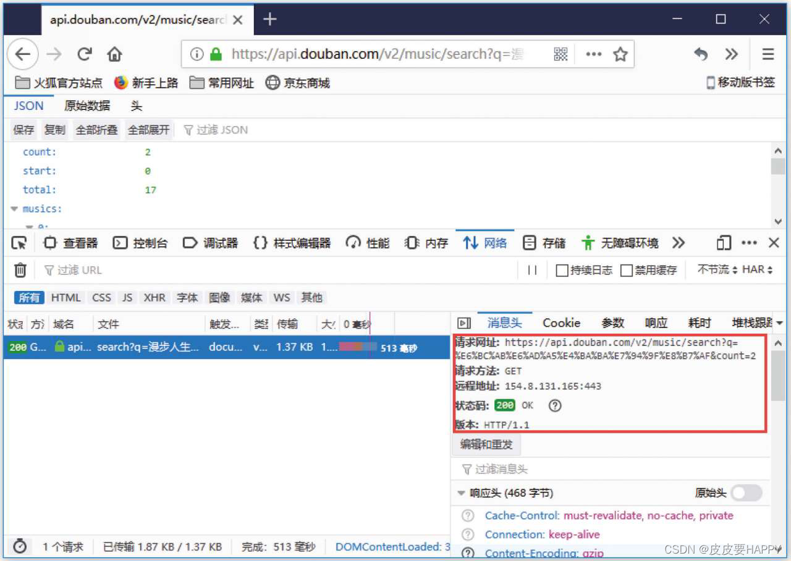The height and width of the screenshot is (561, 791).
Task: Show more devtools panels with chevron
Action: pos(679,243)
